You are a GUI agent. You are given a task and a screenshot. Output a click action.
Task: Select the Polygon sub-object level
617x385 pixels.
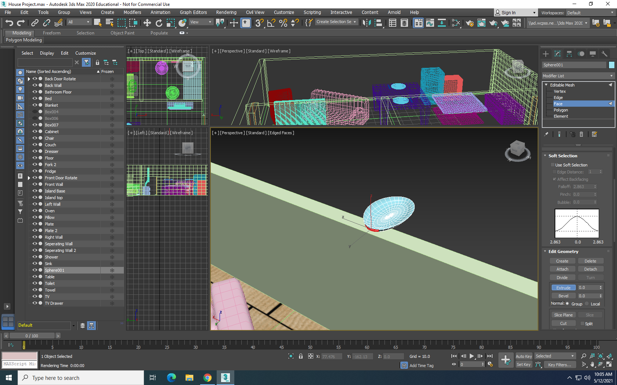click(x=561, y=110)
